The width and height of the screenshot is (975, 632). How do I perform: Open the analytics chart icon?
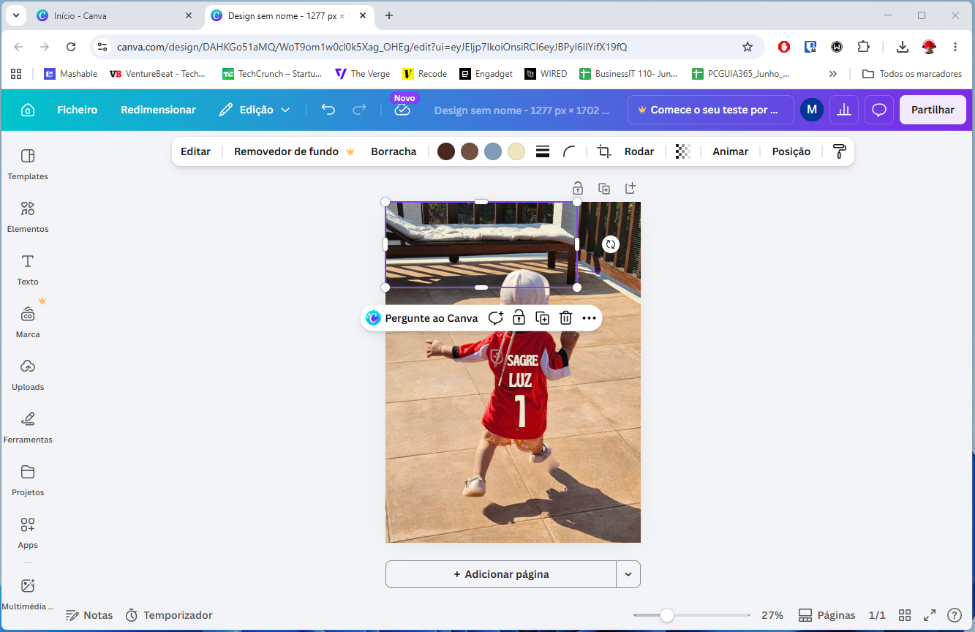[844, 110]
